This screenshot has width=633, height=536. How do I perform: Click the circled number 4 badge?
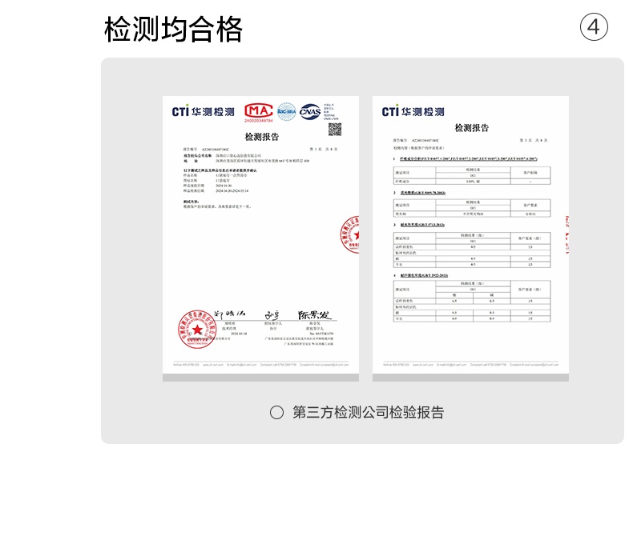pos(594,27)
